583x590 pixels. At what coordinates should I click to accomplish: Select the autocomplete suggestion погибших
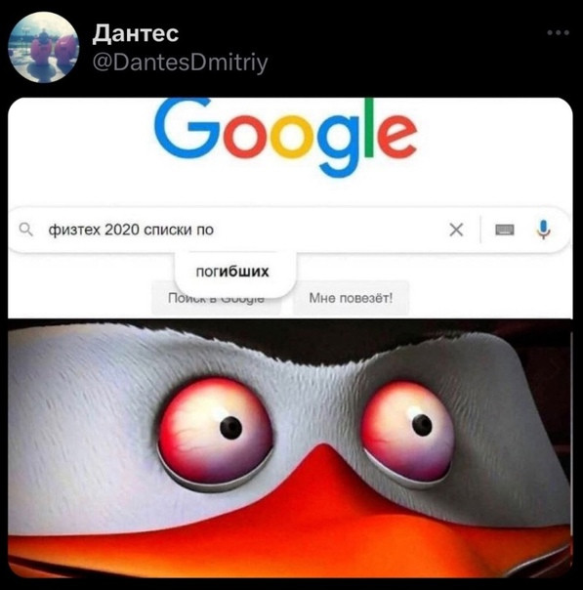(x=232, y=272)
